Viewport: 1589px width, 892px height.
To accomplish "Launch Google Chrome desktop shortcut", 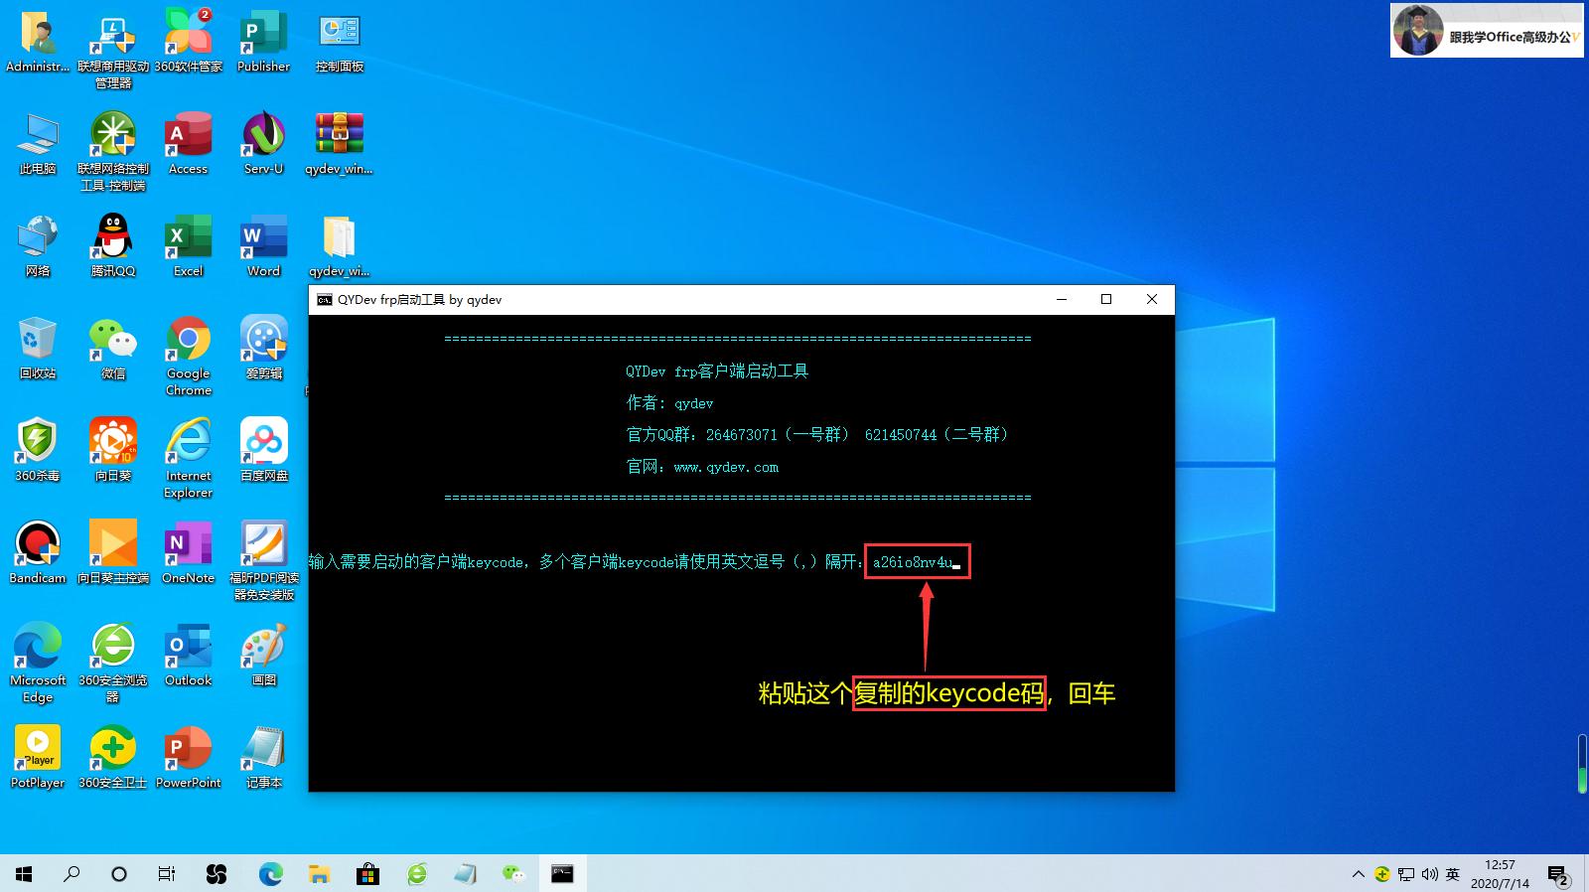I will pyautogui.click(x=189, y=357).
